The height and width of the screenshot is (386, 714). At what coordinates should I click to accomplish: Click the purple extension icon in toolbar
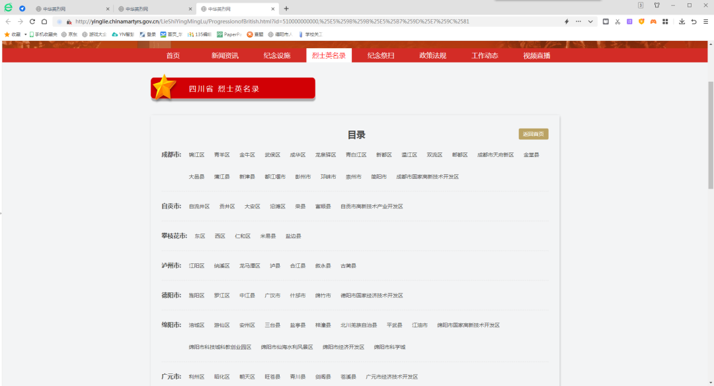pos(629,22)
